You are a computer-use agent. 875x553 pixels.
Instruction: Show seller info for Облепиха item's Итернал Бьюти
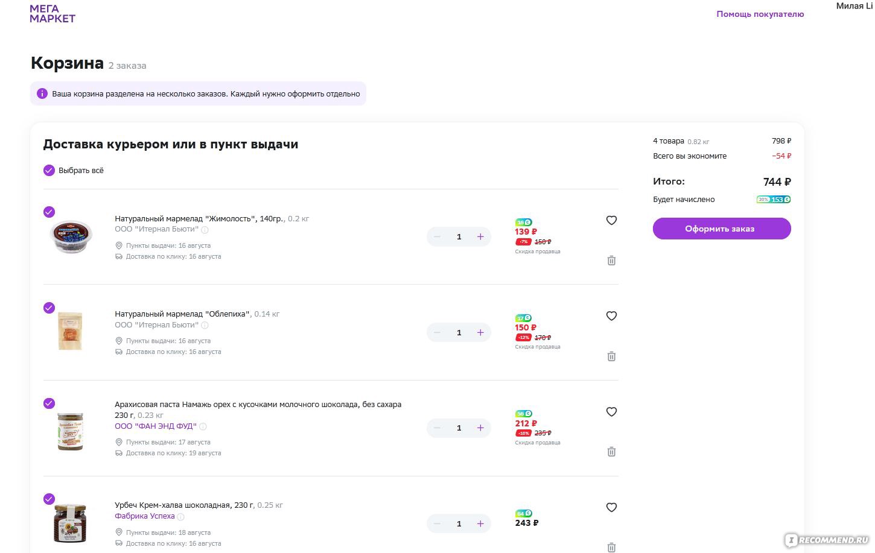[205, 326]
